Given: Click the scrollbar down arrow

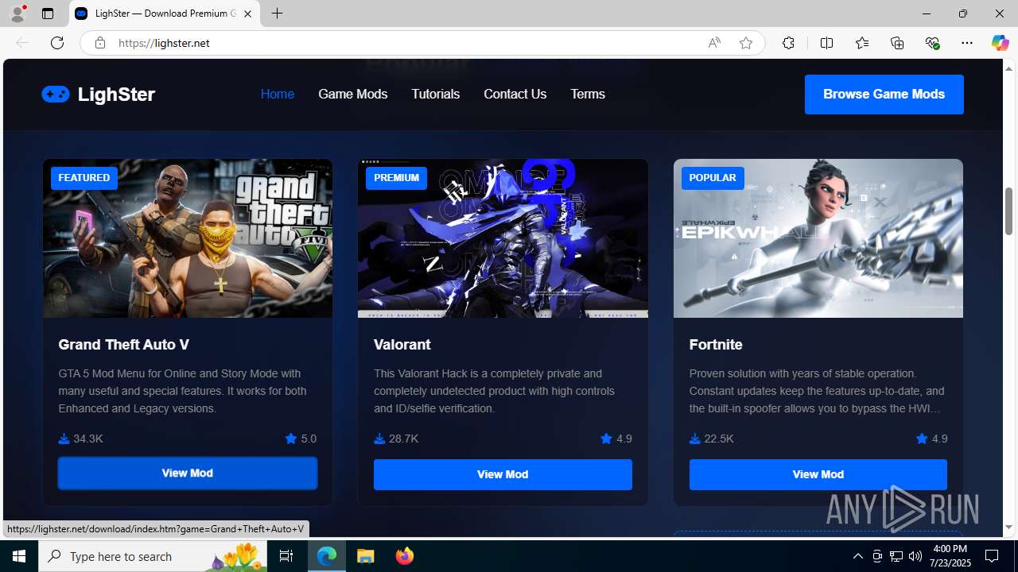Looking at the screenshot, I should click(1009, 528).
